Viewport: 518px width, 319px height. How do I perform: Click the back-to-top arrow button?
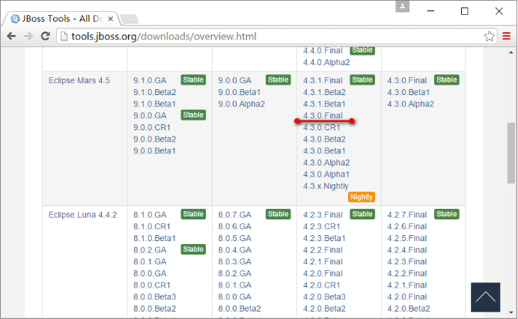[x=485, y=297]
